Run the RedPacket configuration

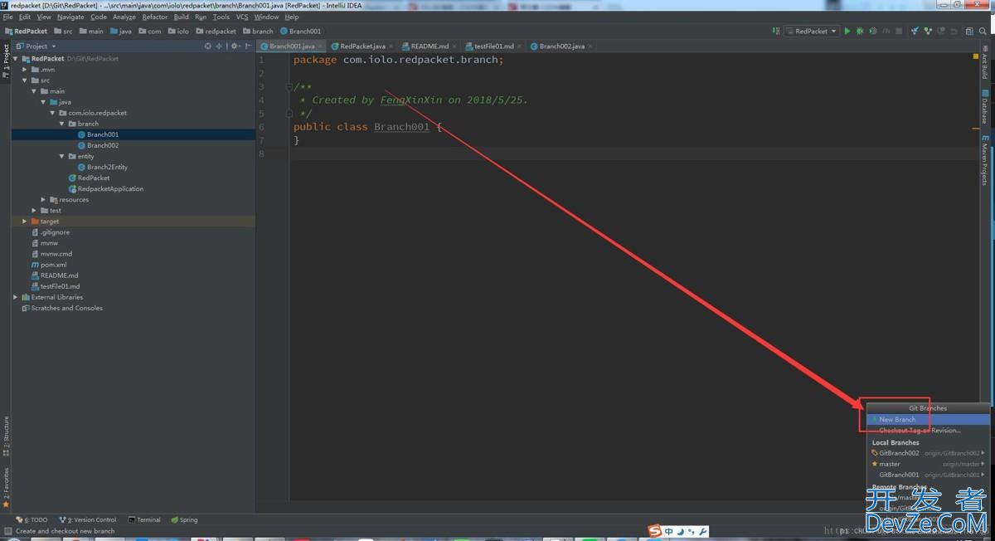847,32
